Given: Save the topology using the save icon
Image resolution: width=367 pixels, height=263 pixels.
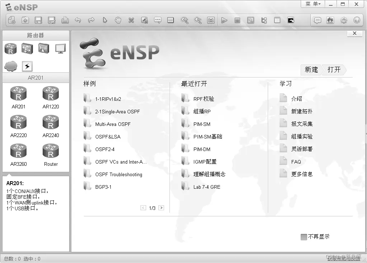Looking at the screenshot, I should pos(38,20).
